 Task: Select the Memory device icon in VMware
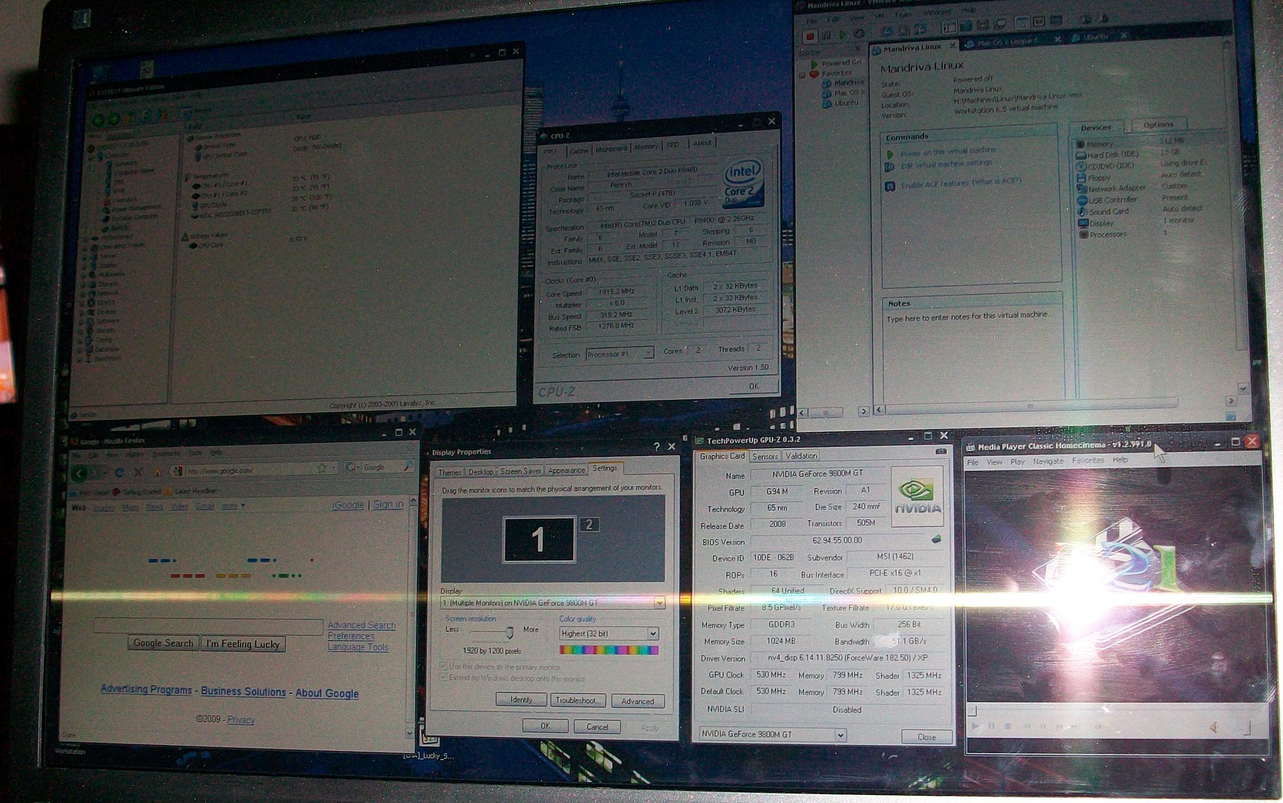(x=1080, y=144)
